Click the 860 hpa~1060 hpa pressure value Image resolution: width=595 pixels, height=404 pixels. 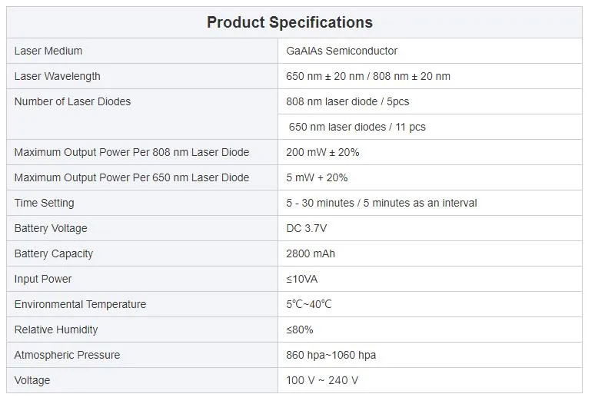(331, 355)
